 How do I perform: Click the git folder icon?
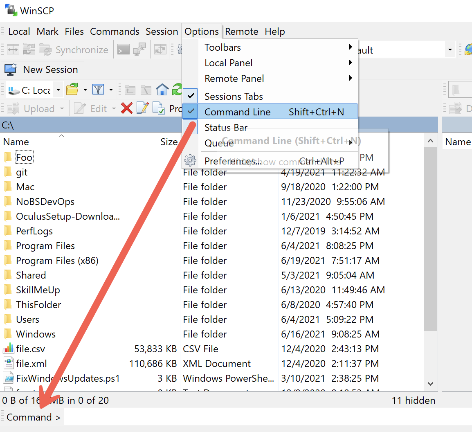point(8,171)
